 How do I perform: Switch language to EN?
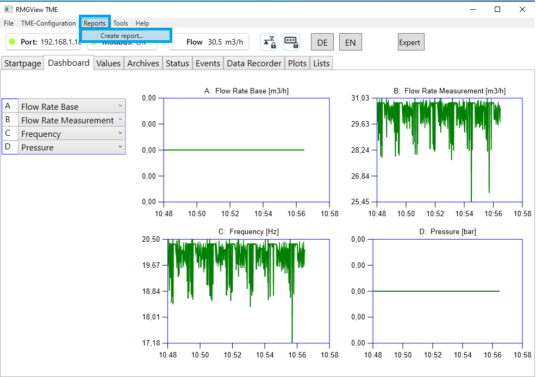pos(351,42)
